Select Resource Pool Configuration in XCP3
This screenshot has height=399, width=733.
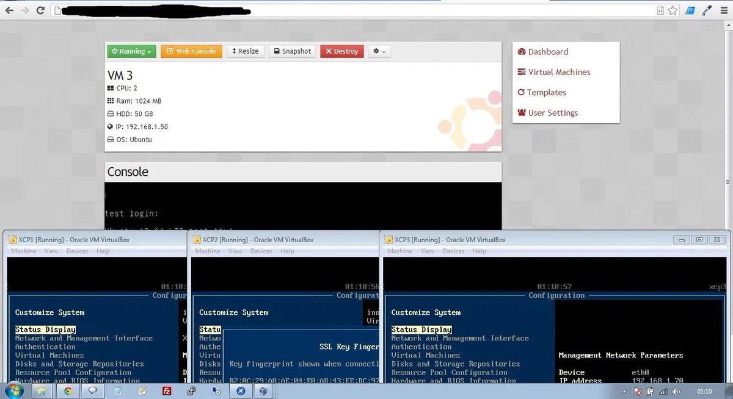tap(450, 372)
